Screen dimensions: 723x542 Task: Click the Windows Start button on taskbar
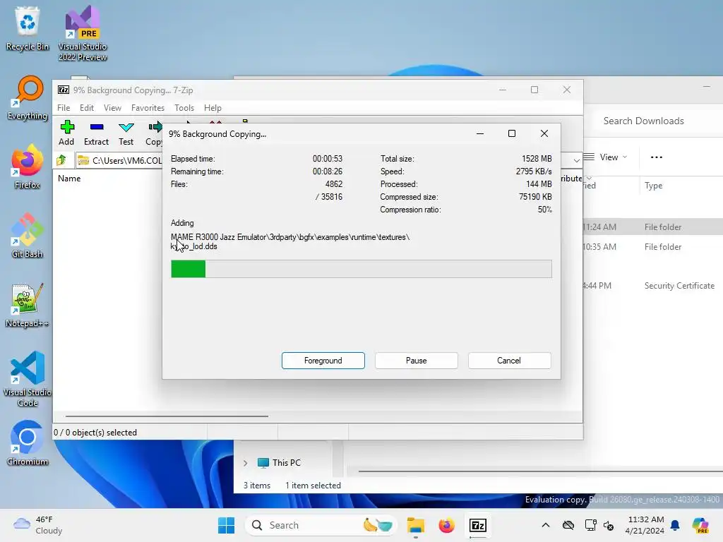pos(226,525)
